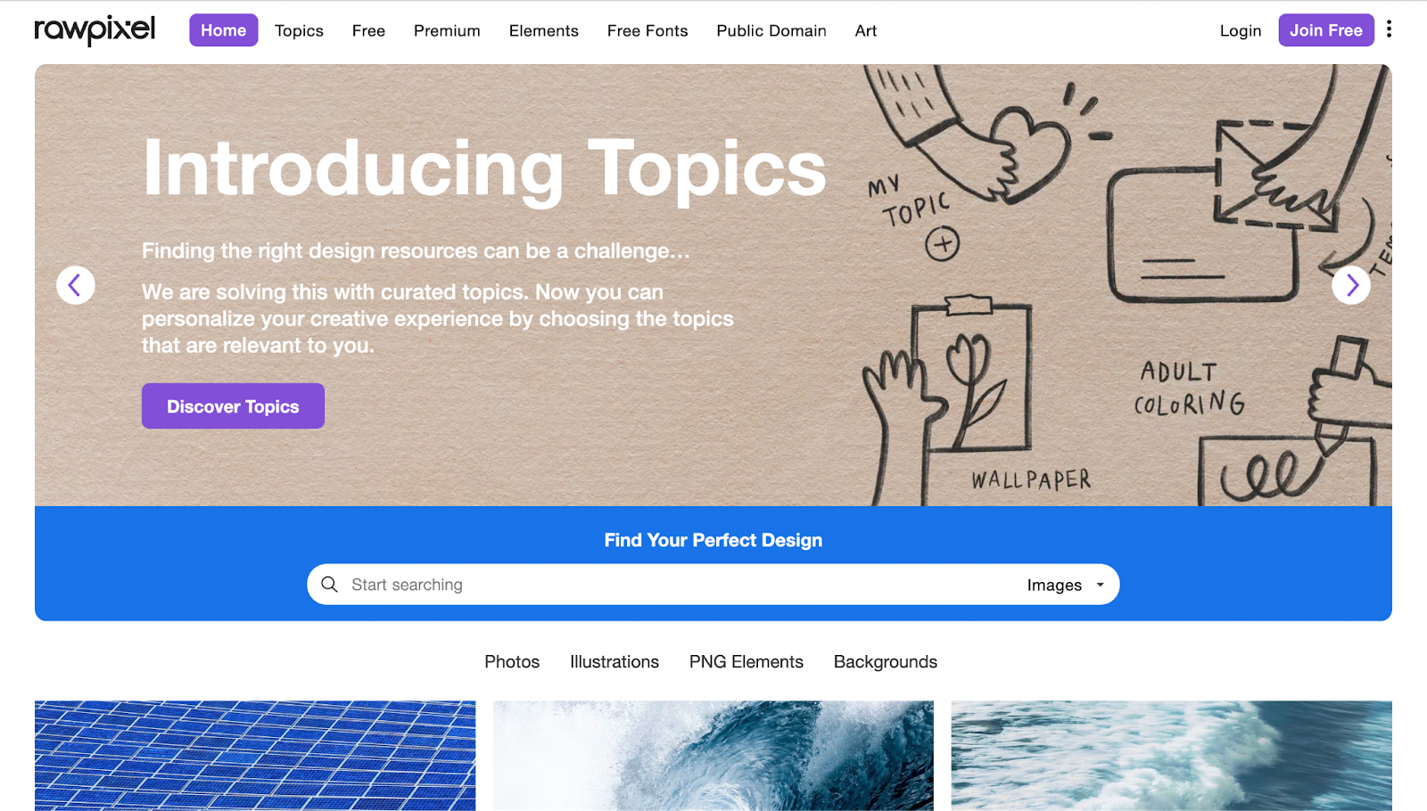This screenshot has width=1427, height=811.
Task: Click the Join Free button
Action: point(1326,30)
